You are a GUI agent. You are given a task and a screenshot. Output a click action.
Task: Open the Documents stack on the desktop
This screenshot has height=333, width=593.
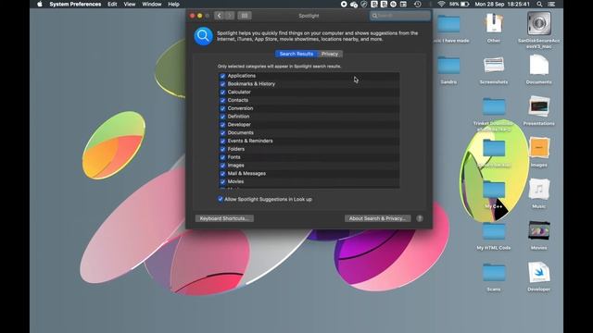pos(539,65)
